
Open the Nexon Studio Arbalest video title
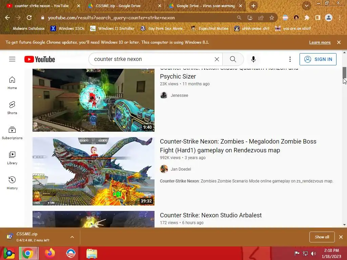[211, 215]
